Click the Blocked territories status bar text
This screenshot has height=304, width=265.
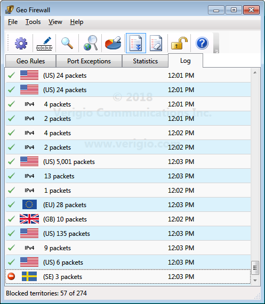coord(46,293)
